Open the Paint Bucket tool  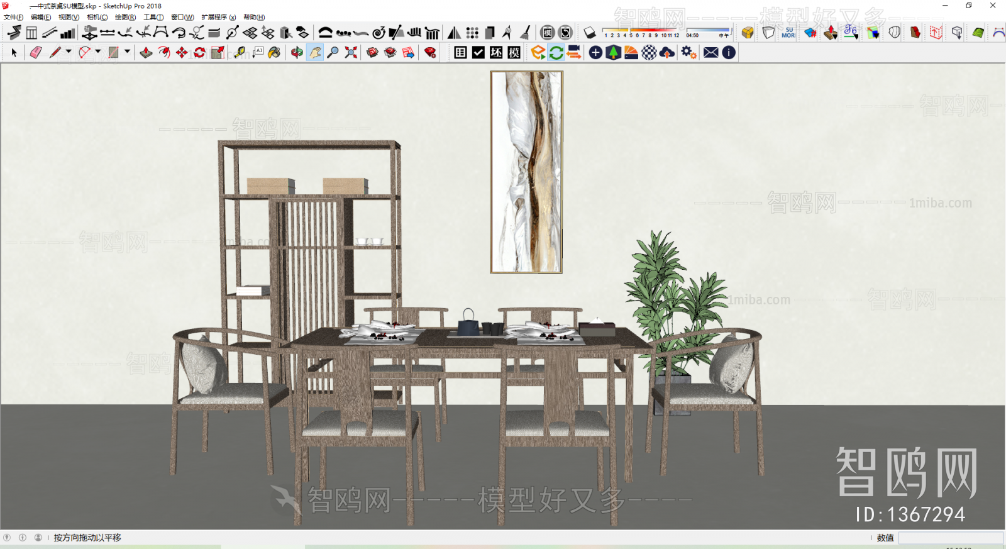coord(274,53)
